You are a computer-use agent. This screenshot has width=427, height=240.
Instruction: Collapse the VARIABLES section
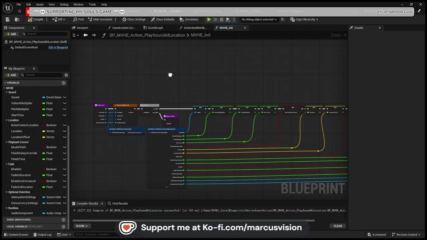tap(5, 83)
